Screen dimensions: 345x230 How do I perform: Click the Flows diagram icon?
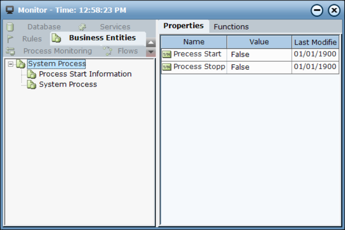pos(108,51)
